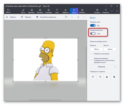Viewport: 124px width, 105px height.
Task: Open the Двухмерные фигуры (2D shapes) tab
Action: click(32, 11)
